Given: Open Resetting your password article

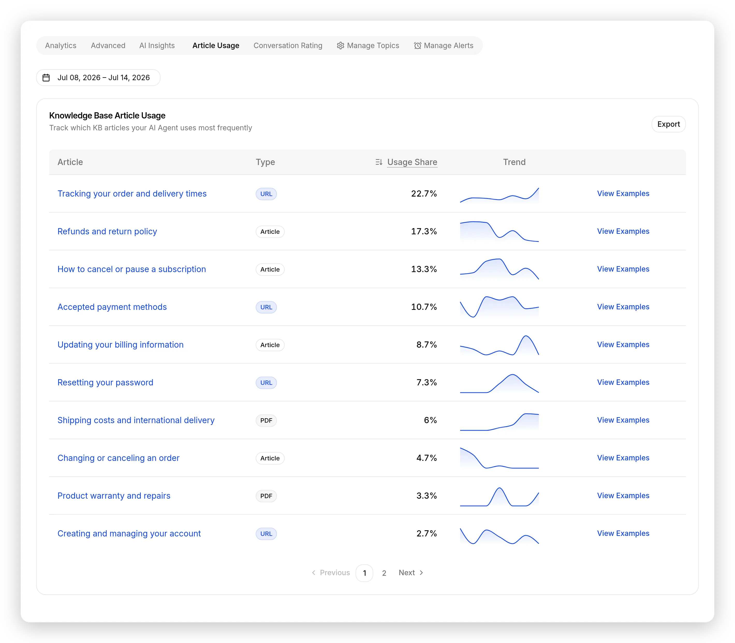Looking at the screenshot, I should click(105, 383).
